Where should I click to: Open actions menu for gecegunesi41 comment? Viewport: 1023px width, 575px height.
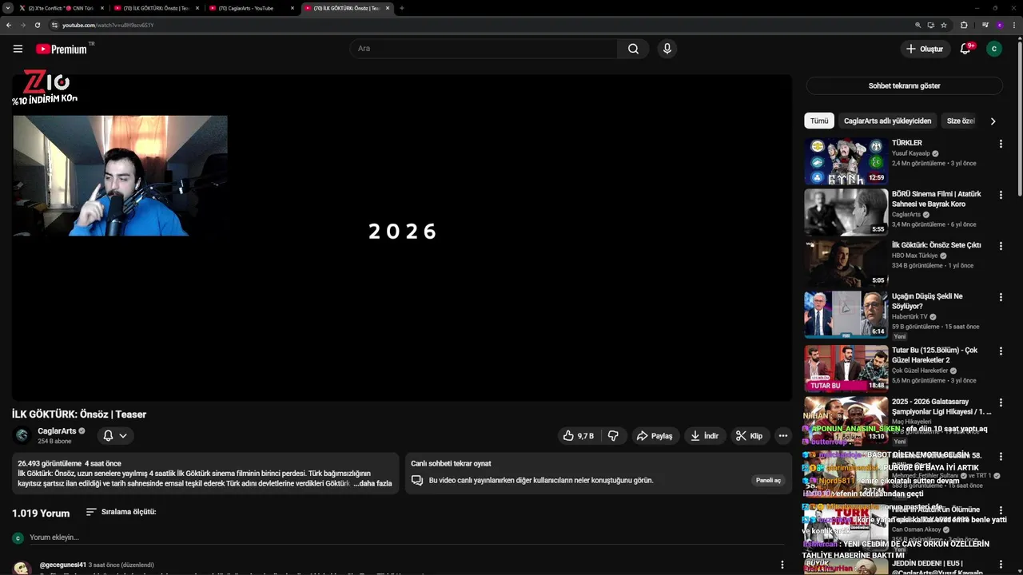pos(782,565)
